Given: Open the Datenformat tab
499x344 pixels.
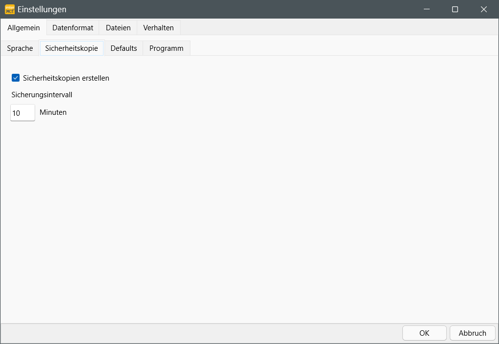Looking at the screenshot, I should (73, 28).
